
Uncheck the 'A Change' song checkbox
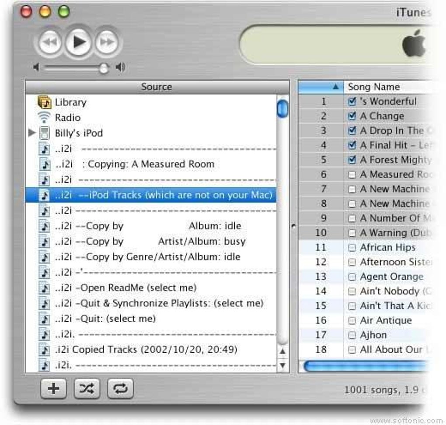(x=352, y=116)
